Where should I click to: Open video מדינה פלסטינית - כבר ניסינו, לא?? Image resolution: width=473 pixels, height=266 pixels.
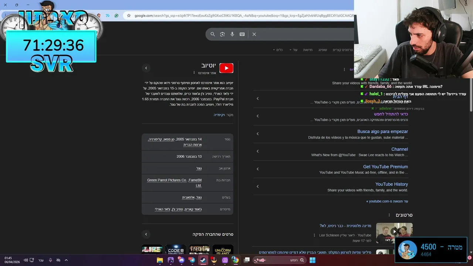click(x=345, y=226)
